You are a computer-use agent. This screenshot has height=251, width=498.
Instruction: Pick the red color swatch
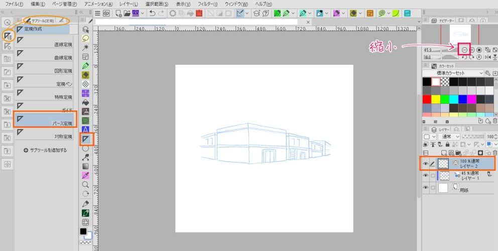tap(427, 99)
